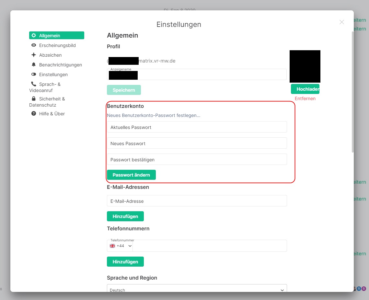Select the Allgemein gear icon
Image resolution: width=369 pixels, height=300 pixels.
click(34, 35)
